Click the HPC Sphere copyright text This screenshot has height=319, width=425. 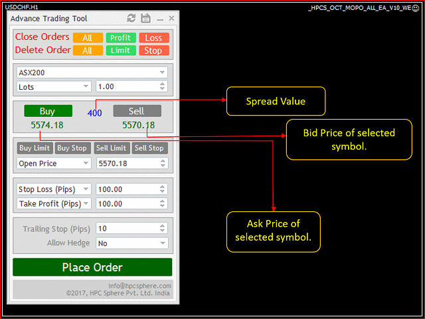[118, 293]
